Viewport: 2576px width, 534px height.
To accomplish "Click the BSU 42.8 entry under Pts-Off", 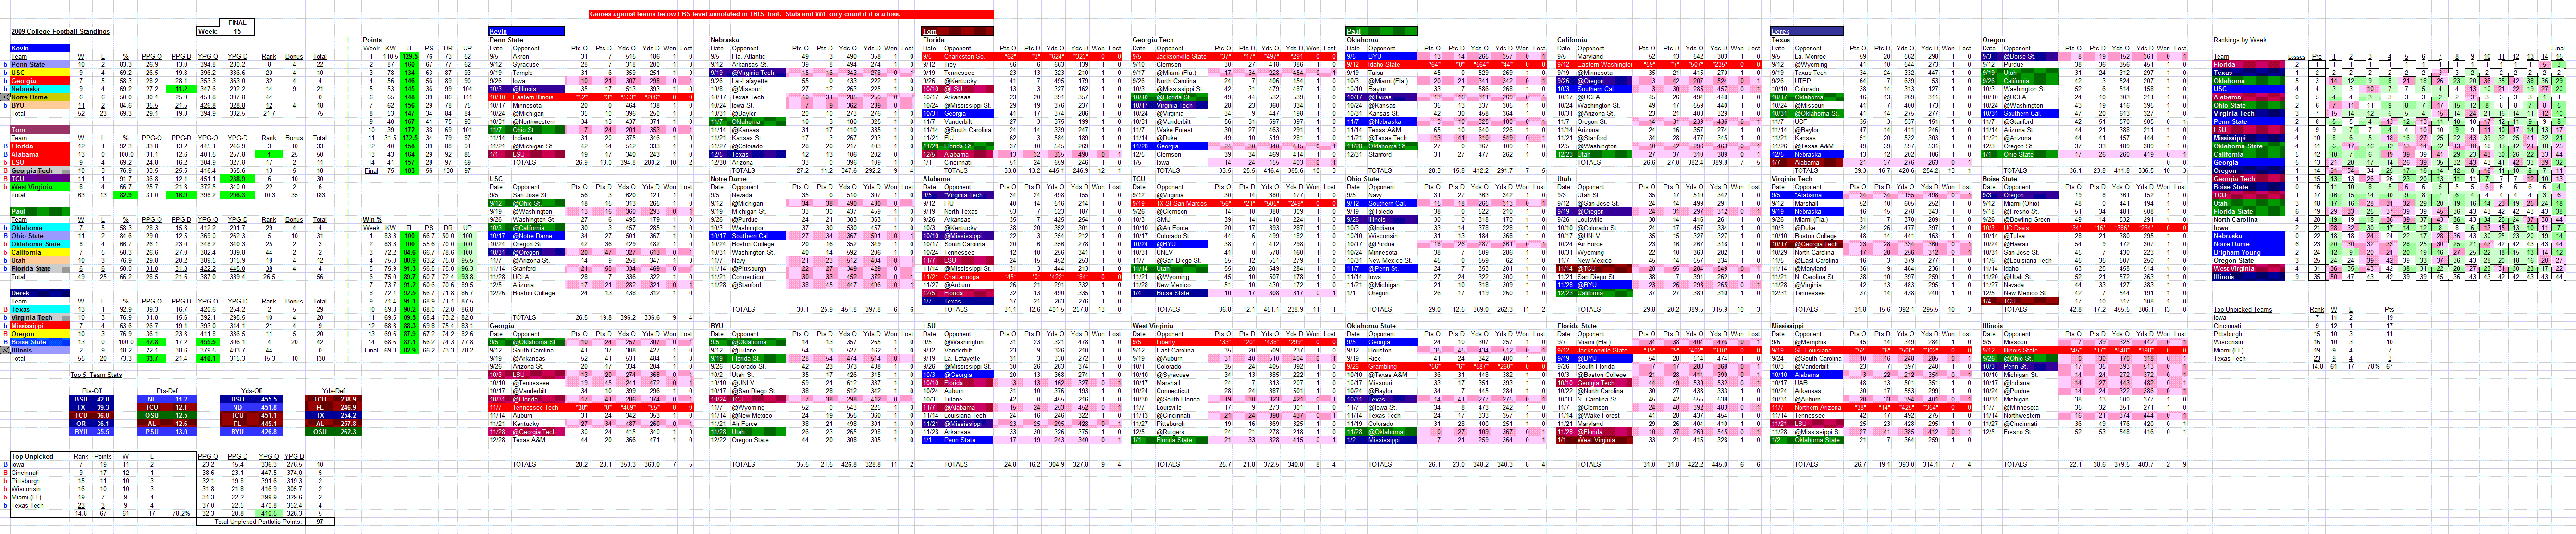I will point(92,399).
